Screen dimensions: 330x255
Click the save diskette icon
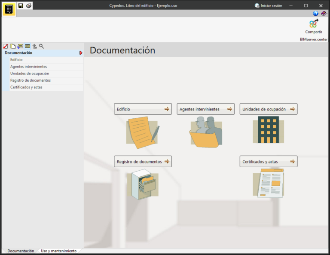21,6
